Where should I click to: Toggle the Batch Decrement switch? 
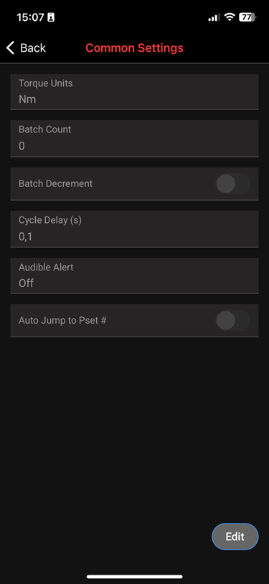point(233,183)
